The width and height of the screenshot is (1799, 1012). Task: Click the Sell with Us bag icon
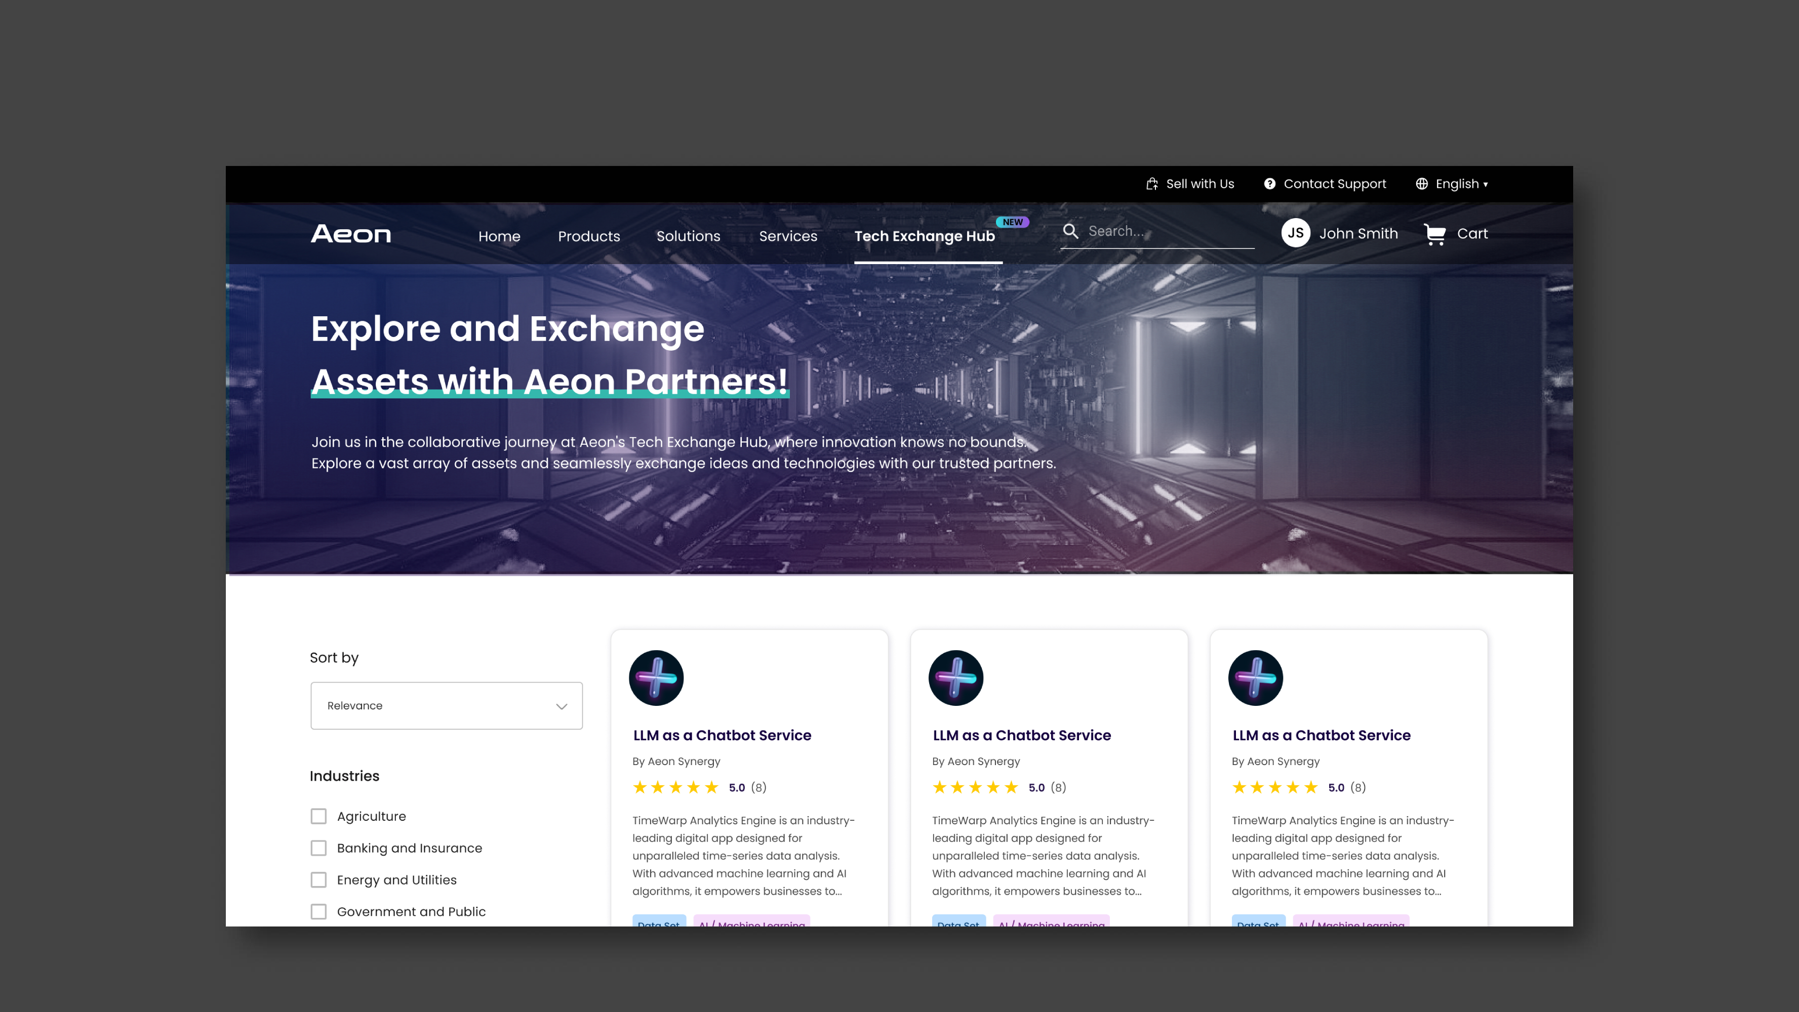[x=1151, y=184]
